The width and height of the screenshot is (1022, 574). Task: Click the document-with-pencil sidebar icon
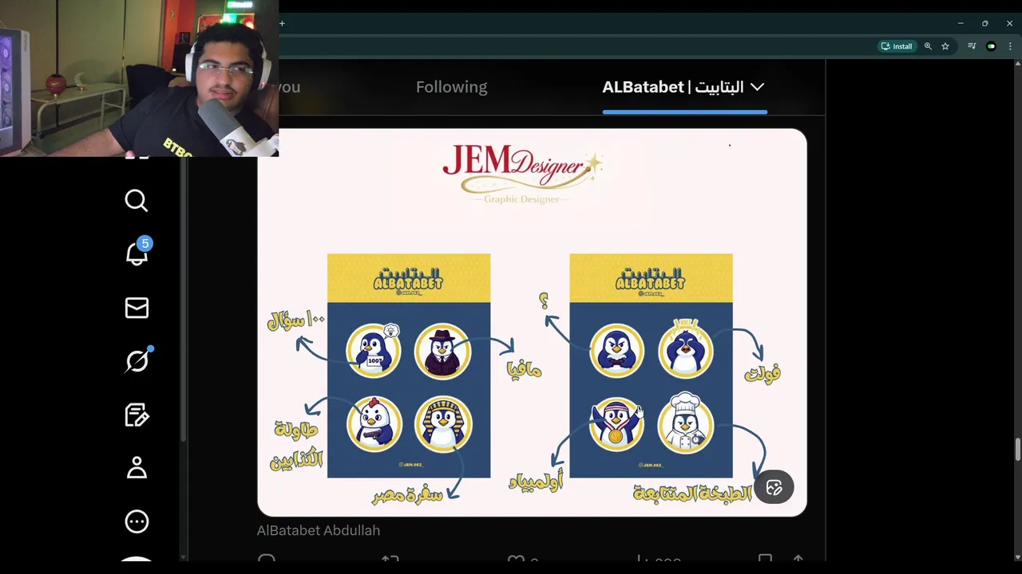pos(137,415)
